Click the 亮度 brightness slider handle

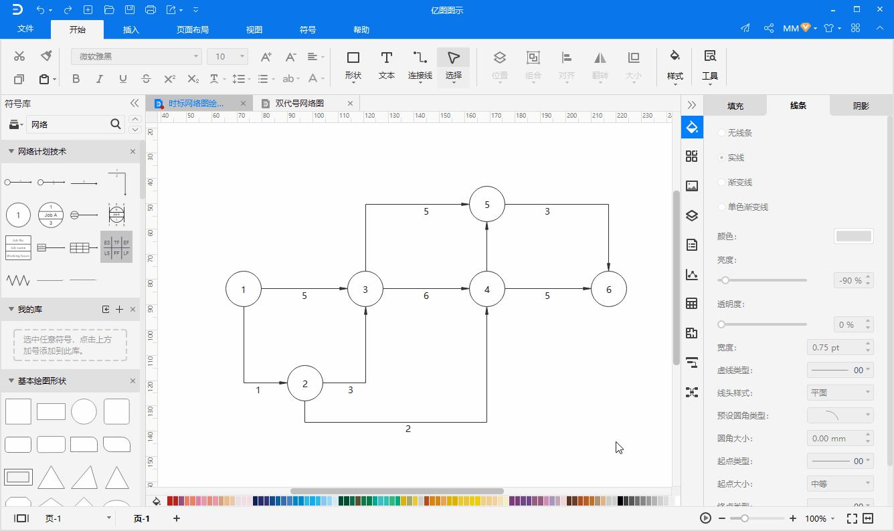pos(725,280)
